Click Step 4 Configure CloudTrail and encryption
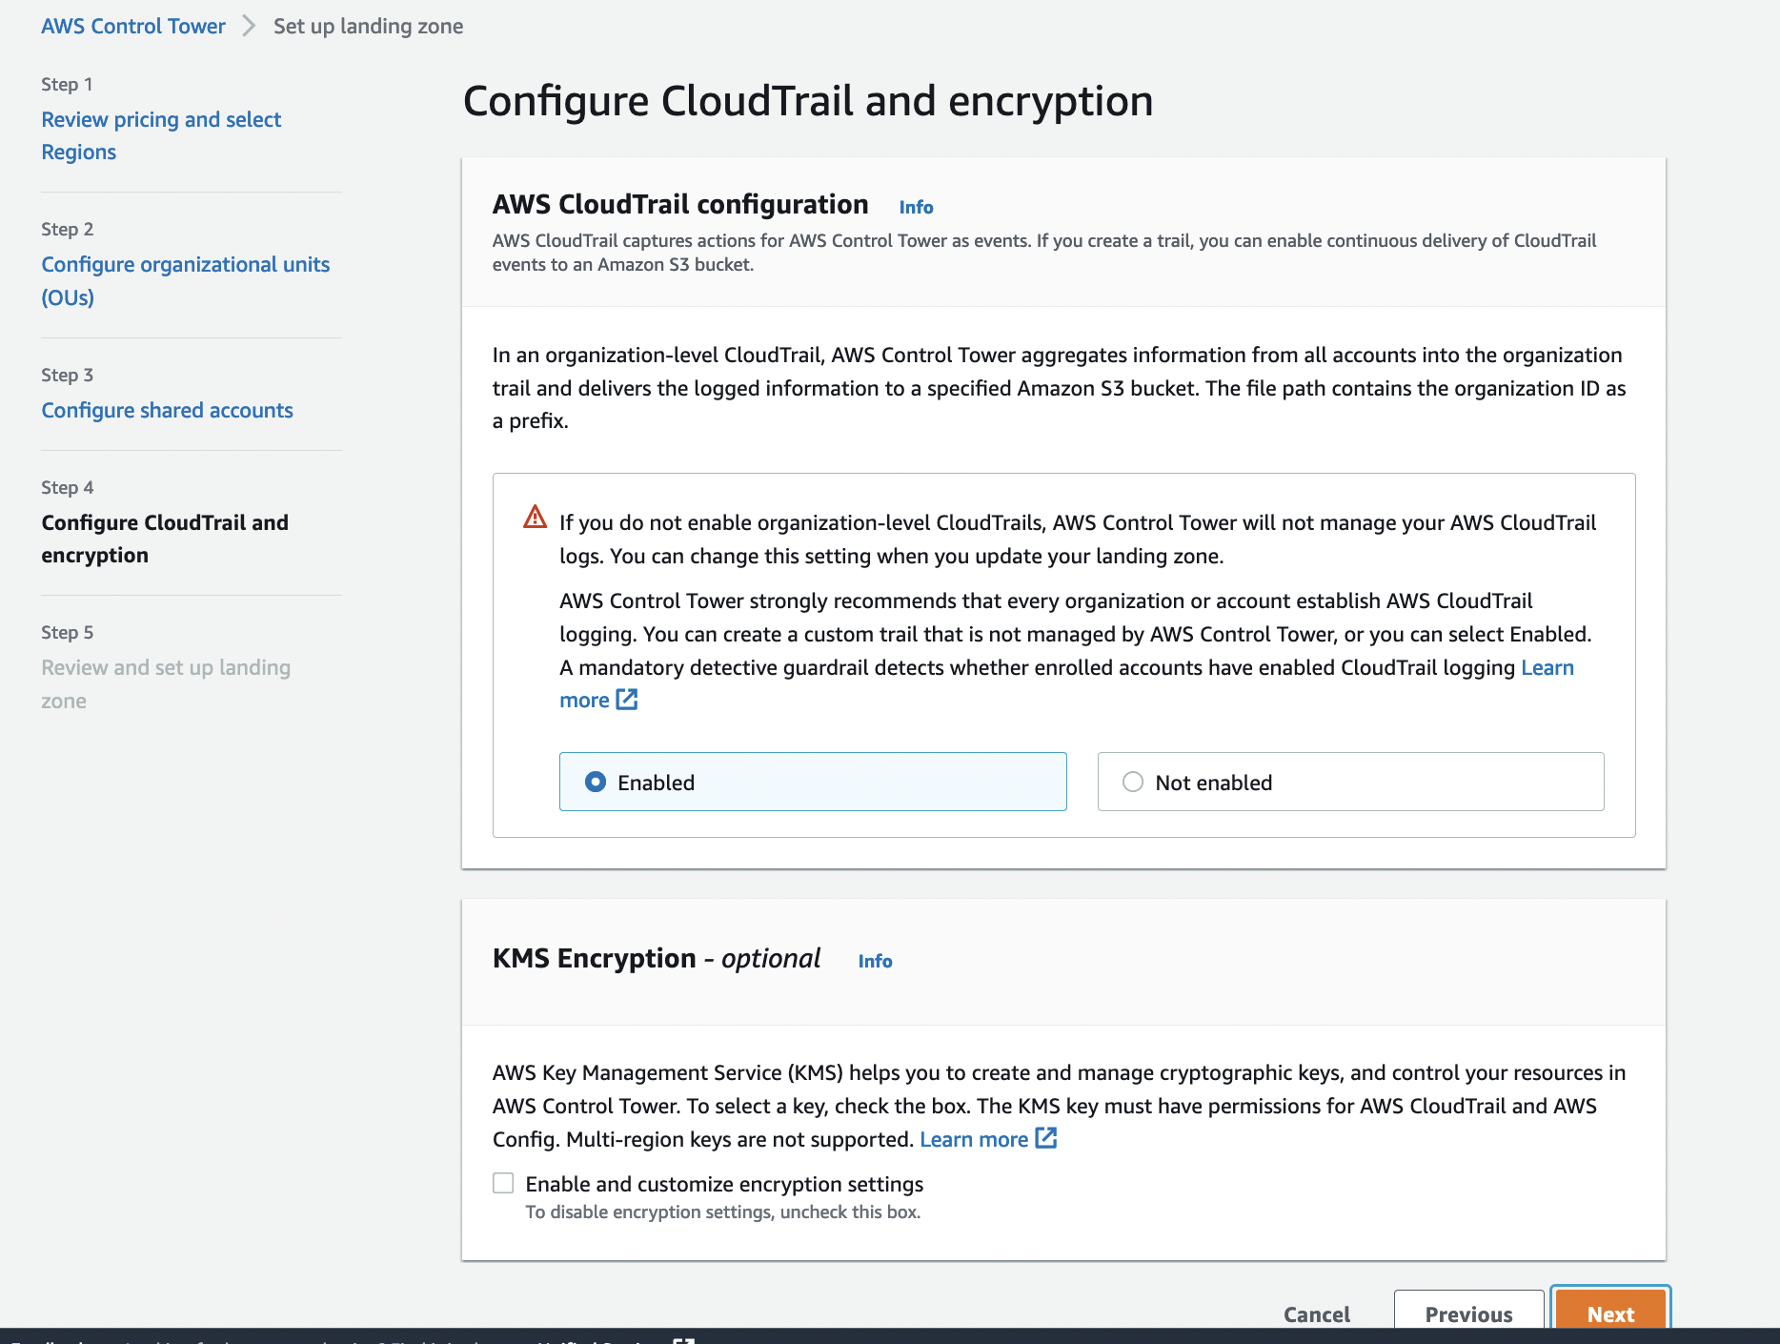This screenshot has width=1780, height=1344. [x=165, y=539]
